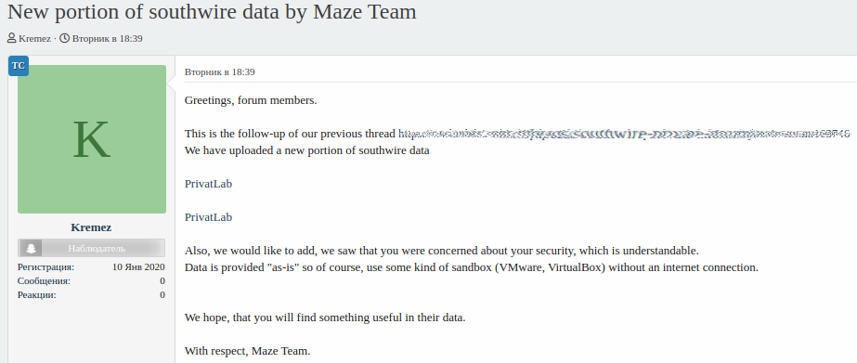Open the Kremez username below the avatar
This screenshot has width=857, height=363.
(x=91, y=227)
